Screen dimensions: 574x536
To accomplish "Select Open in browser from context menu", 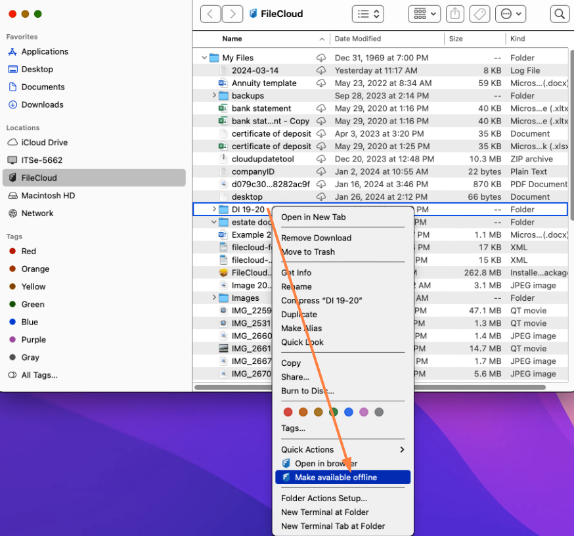I will [x=326, y=464].
